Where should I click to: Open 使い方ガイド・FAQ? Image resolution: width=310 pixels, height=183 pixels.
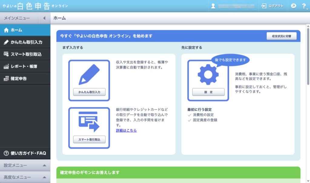point(25,153)
